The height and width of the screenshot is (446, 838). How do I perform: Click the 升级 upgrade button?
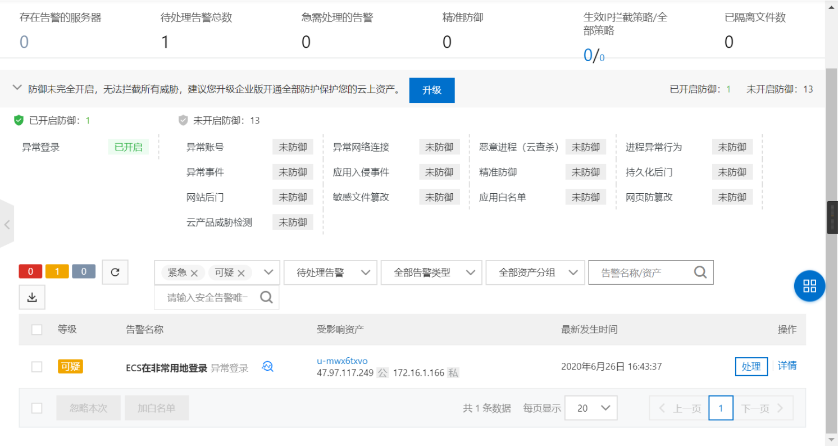[431, 90]
